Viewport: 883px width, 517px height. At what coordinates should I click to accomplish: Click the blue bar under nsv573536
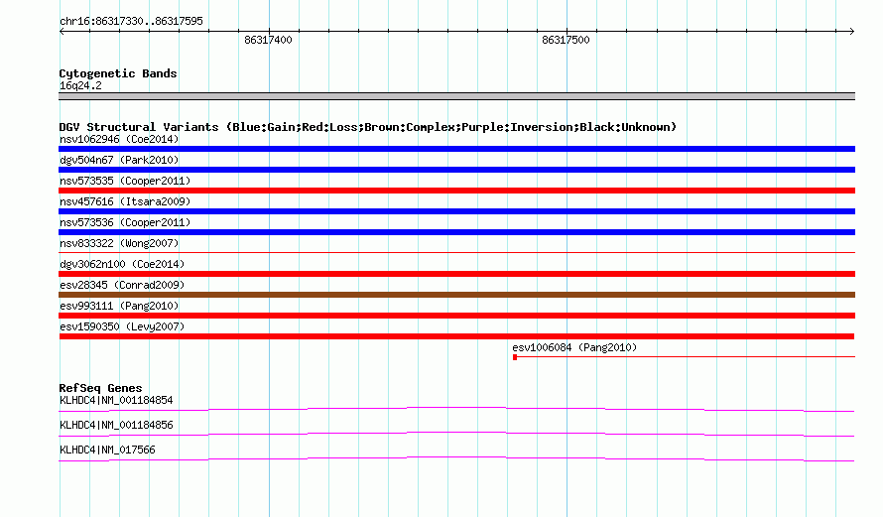456,232
